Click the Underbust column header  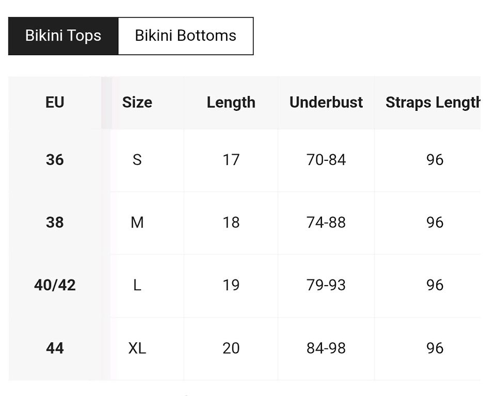[x=326, y=102]
